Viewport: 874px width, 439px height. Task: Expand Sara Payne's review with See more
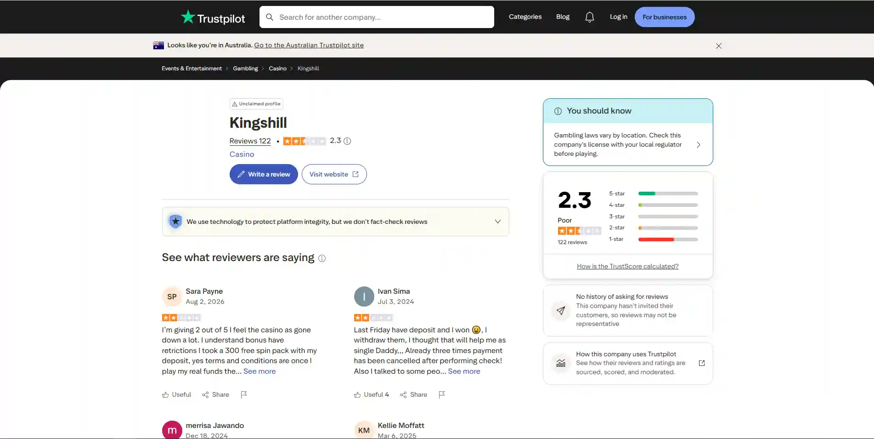(259, 371)
